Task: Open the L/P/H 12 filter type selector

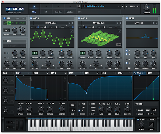Action: (x=139, y=23)
